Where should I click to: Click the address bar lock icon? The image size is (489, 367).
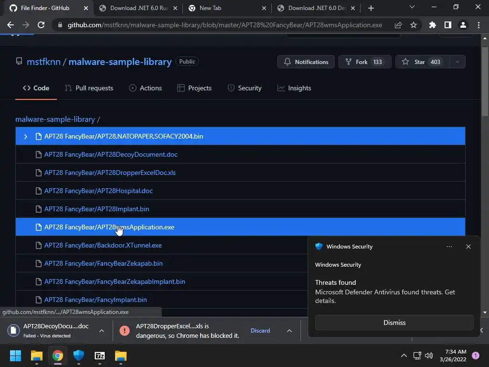point(60,25)
